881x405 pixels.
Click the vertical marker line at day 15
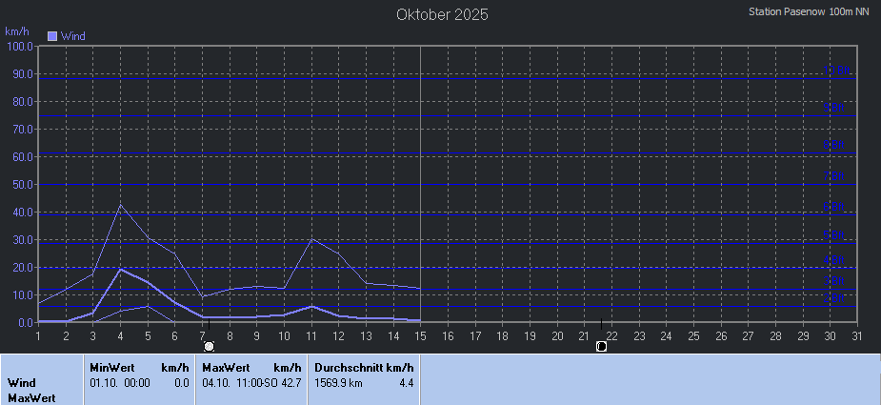420,191
